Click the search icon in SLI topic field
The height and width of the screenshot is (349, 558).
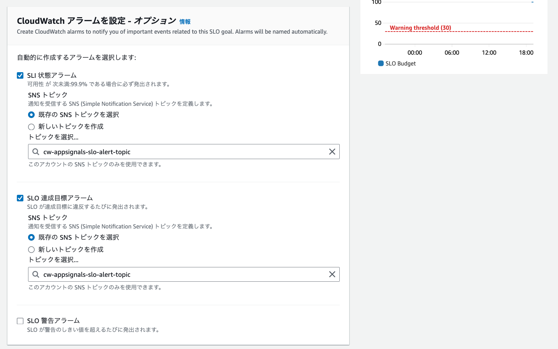(x=36, y=152)
